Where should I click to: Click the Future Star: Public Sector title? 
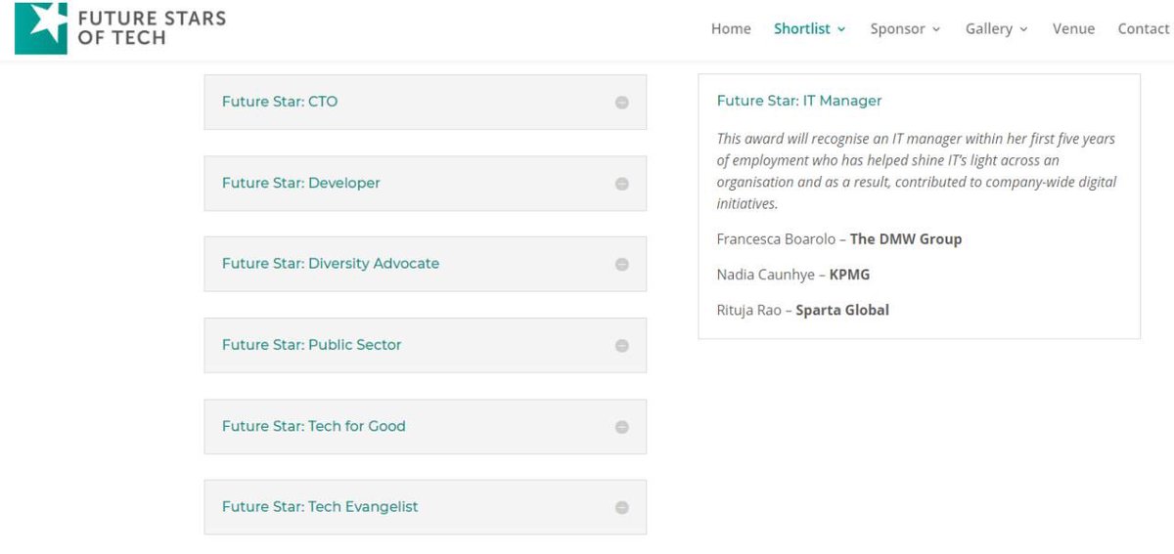pos(311,345)
